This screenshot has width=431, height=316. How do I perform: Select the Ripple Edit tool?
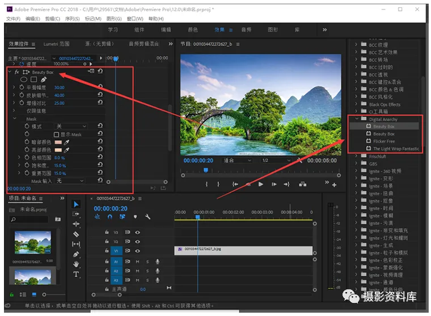(76, 224)
